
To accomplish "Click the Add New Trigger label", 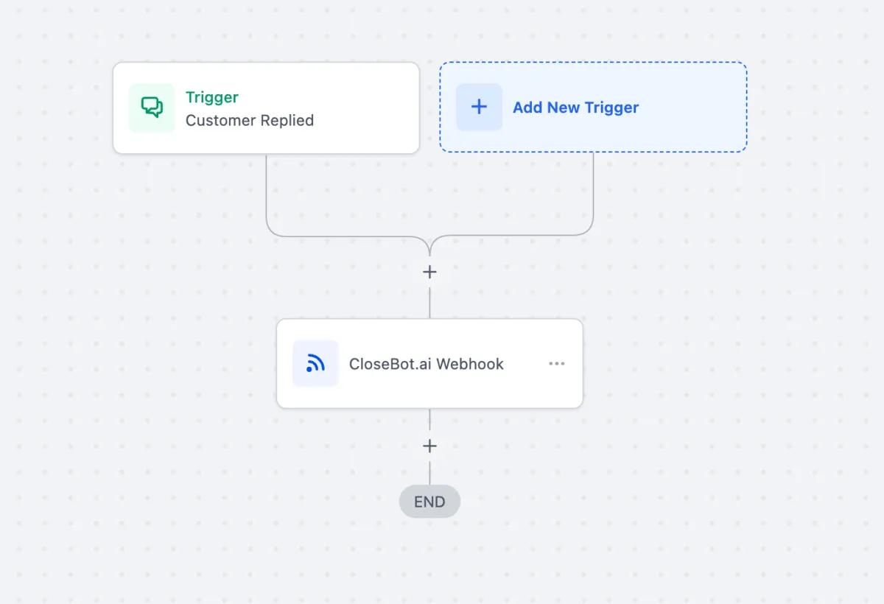I will 575,108.
